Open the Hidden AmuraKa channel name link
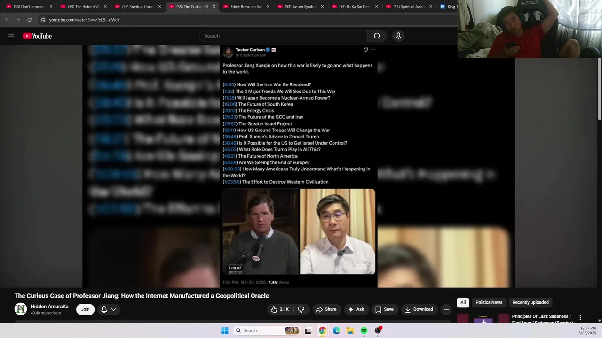Image resolution: width=602 pixels, height=338 pixels. tap(49, 307)
